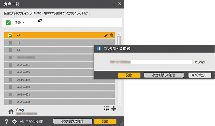Check the checkbox for Android15

coord(10,72)
